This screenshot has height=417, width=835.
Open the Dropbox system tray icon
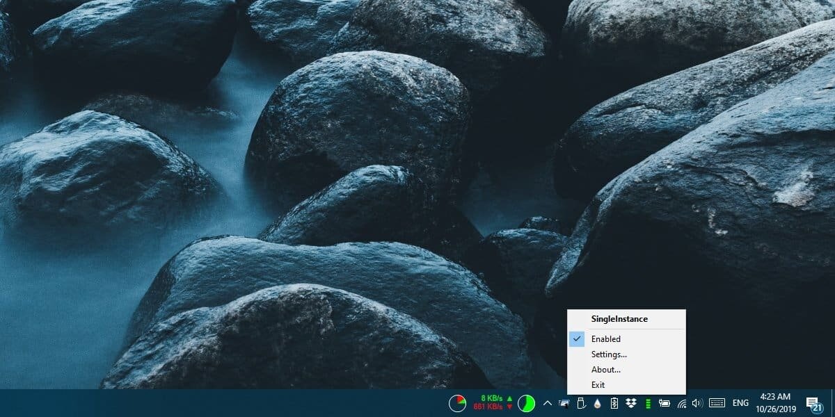630,402
